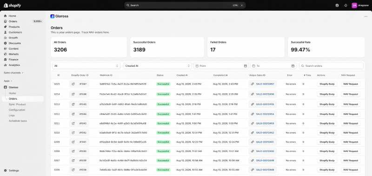Click chain link icon beside SALE-00012455

point(252,104)
